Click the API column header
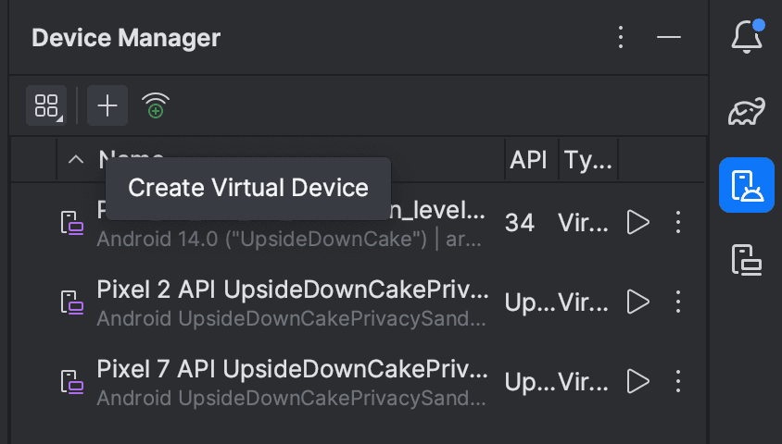 [529, 160]
